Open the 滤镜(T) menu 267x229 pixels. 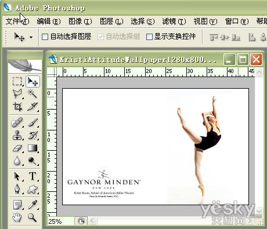(174, 21)
